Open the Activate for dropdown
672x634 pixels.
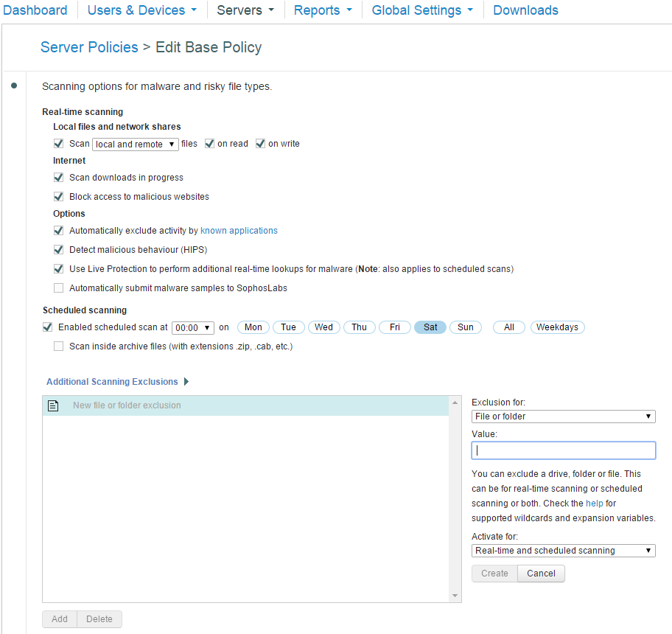(563, 551)
